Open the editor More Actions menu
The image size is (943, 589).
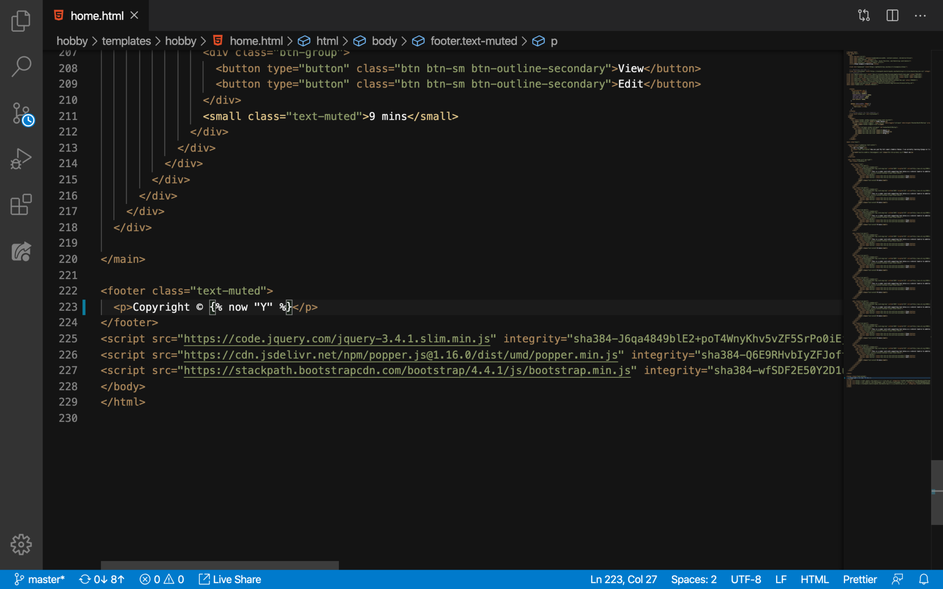tap(920, 15)
